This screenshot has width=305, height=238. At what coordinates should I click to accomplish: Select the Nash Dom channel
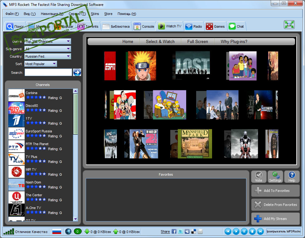pos(41,184)
